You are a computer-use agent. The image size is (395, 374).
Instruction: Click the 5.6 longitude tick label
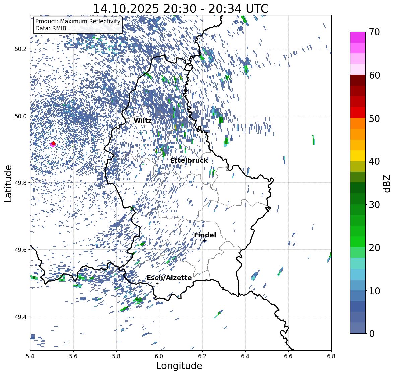[x=73, y=356]
